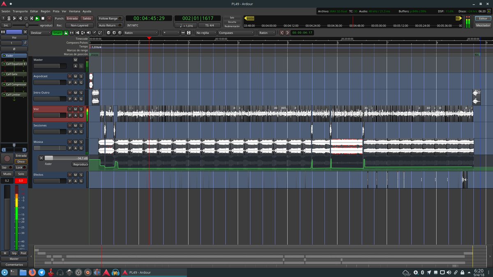This screenshot has width=493, height=277.
Task: Toggle Auto Return option
Action: [x=110, y=25]
